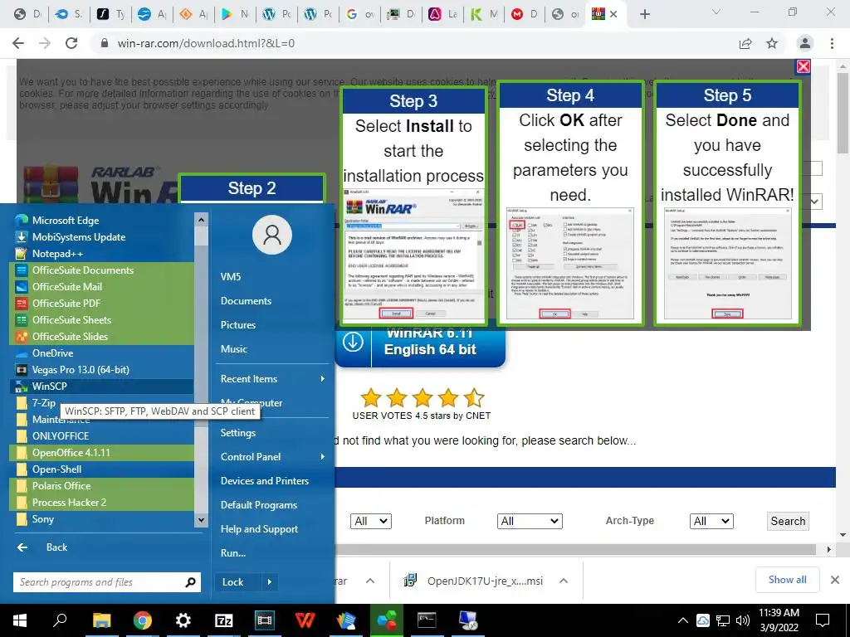Expand the Polaris Office folder
The image size is (850, 637).
point(101,486)
